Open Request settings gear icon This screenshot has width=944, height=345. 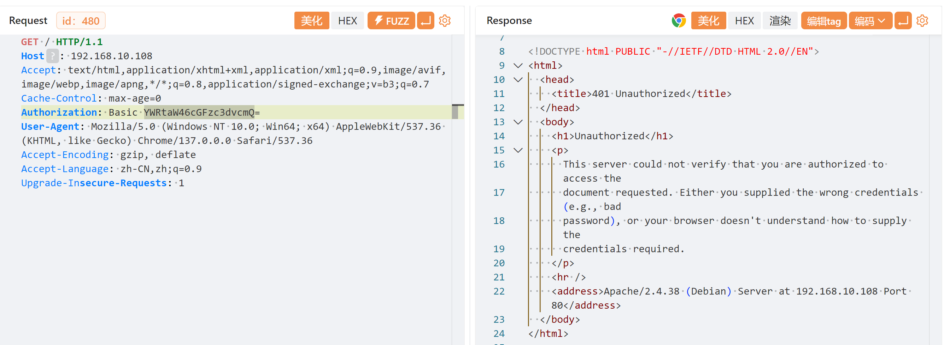pos(445,21)
